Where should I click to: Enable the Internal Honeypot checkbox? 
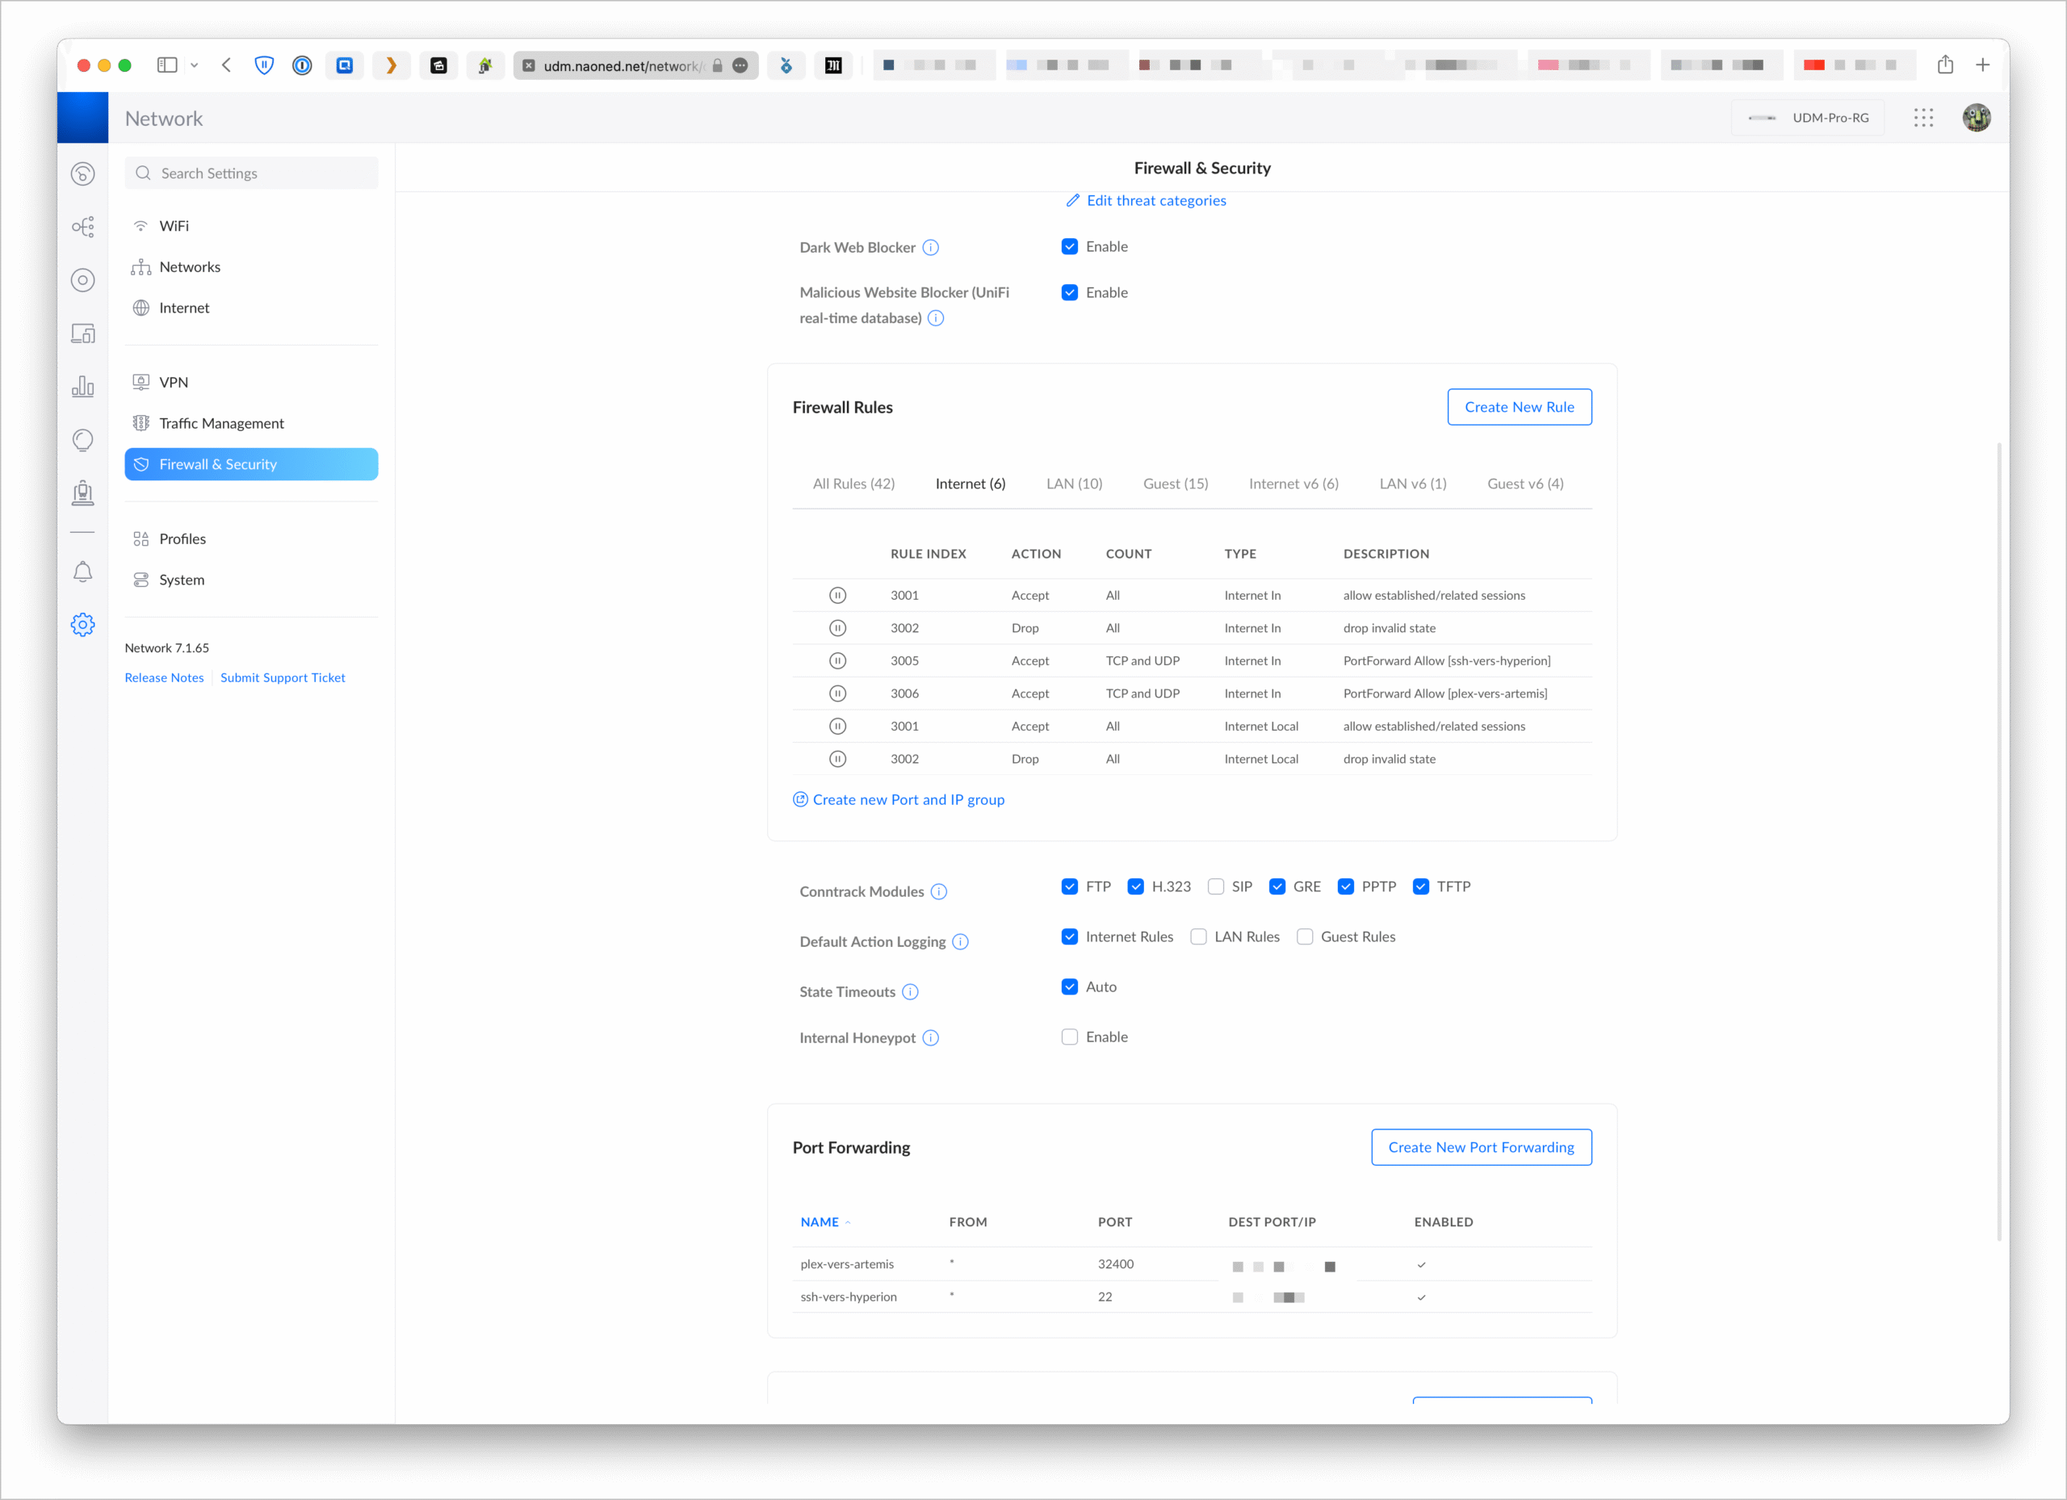pyautogui.click(x=1070, y=1037)
